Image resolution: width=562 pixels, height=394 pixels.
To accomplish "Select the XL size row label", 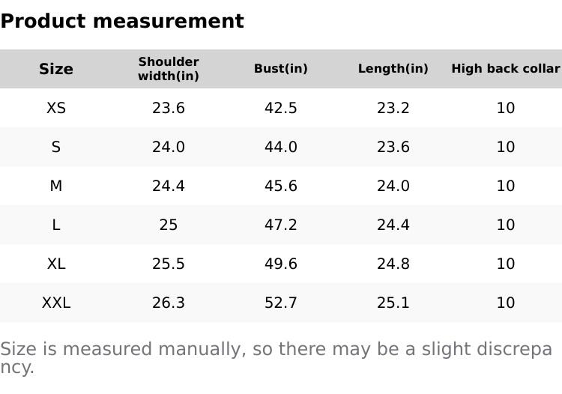I will [56, 264].
